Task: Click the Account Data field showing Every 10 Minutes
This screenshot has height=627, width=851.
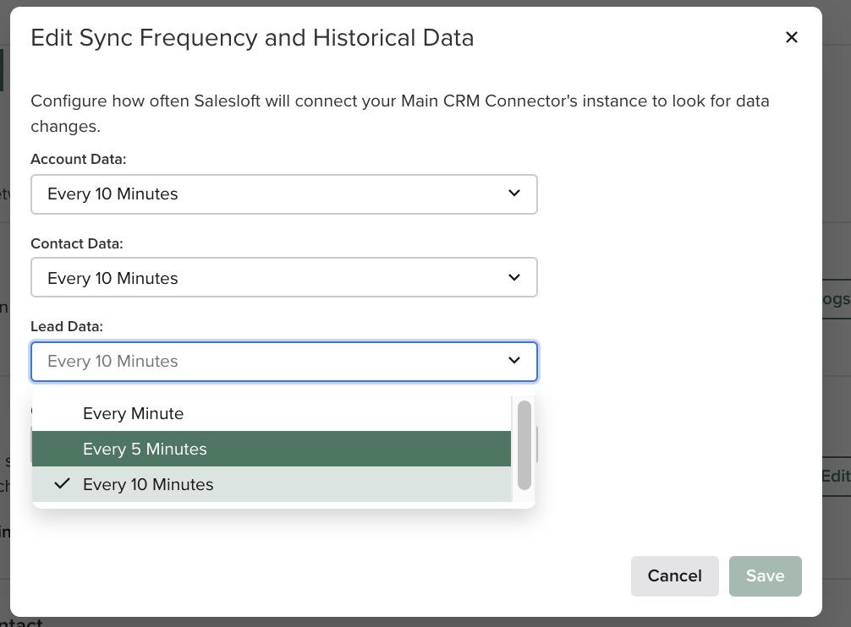Action: point(254,194)
